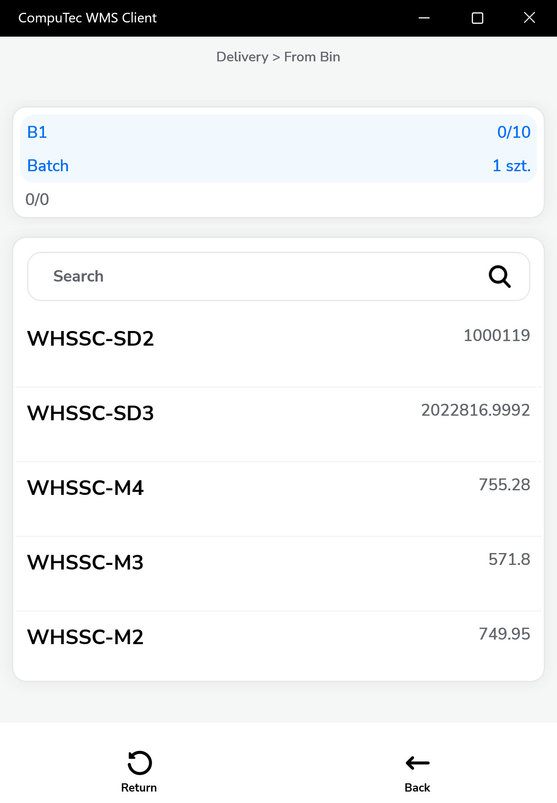Viewport: 557px width, 803px height.
Task: Close the CompuTec WMS Client window
Action: click(529, 18)
